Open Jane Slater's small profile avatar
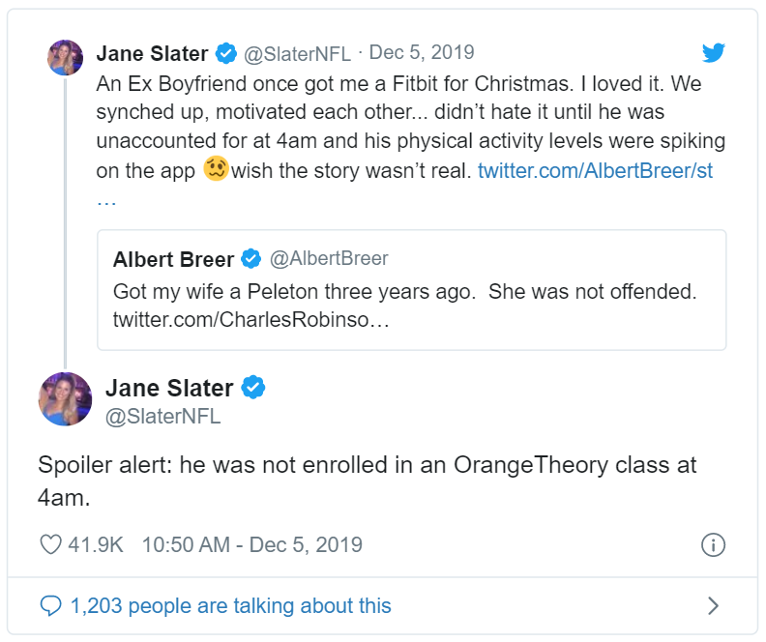 [65, 57]
